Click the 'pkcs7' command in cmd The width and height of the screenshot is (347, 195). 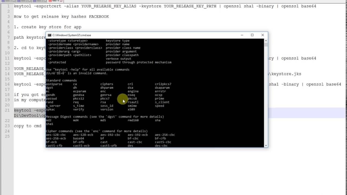[105, 99]
